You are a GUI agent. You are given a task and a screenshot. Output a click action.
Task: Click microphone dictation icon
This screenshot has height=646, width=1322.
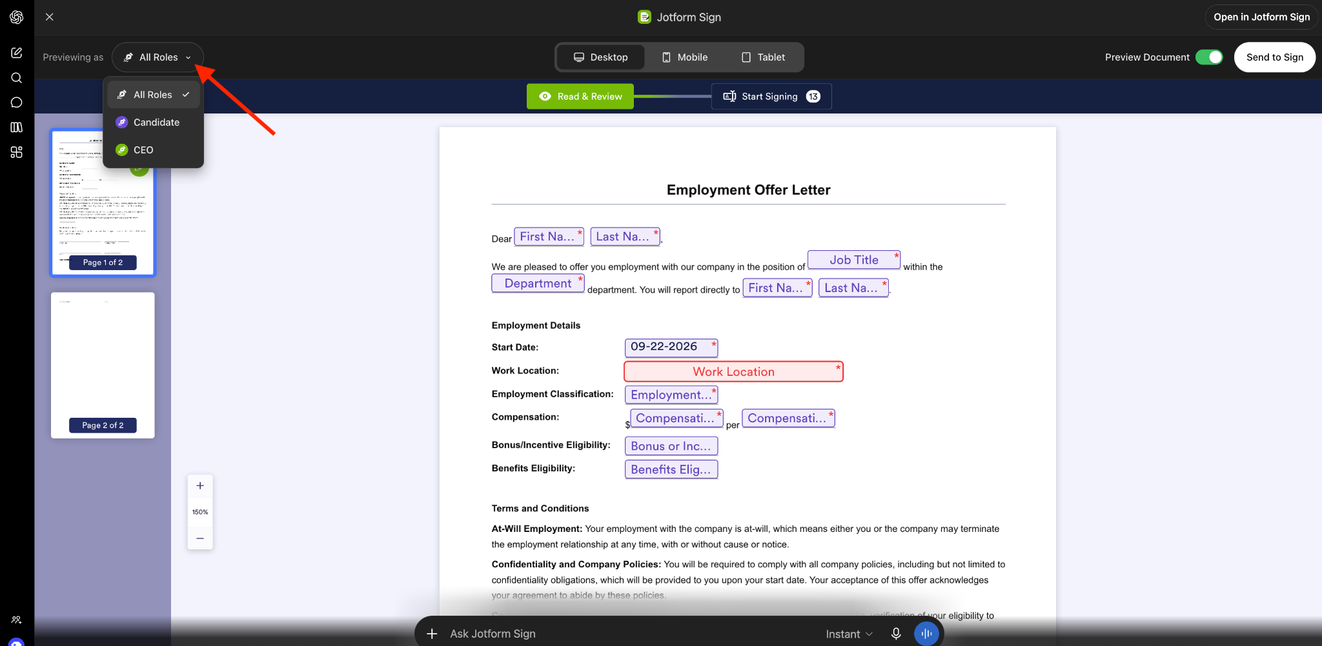(x=896, y=634)
